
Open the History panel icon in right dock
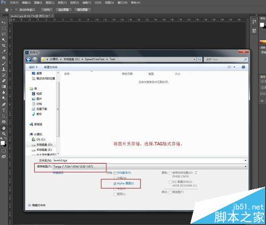pos(254,22)
